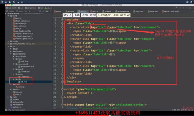Collapse the build folder
The width and height of the screenshot is (194, 116).
pos(8,16)
